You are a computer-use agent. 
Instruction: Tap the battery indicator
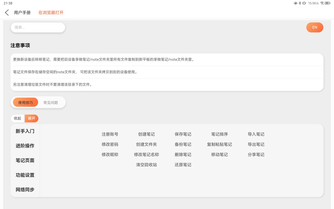(x=327, y=3)
